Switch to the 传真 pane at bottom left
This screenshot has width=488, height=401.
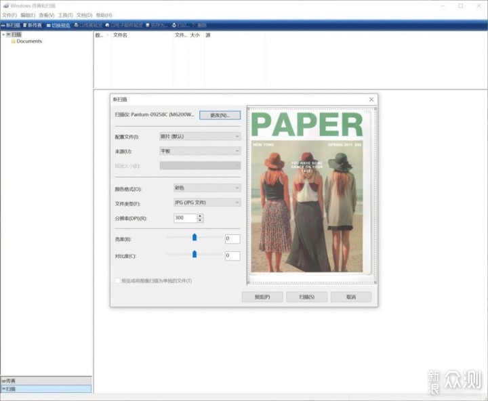point(46,381)
